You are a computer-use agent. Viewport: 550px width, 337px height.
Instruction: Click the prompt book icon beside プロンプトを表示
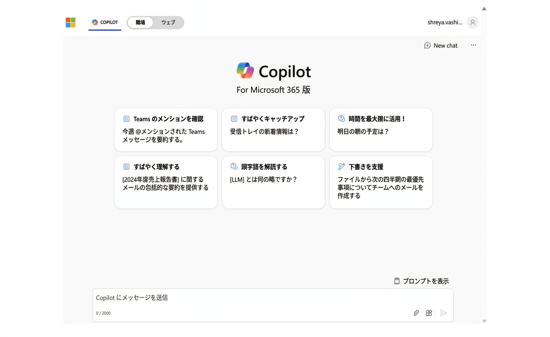pyautogui.click(x=397, y=281)
